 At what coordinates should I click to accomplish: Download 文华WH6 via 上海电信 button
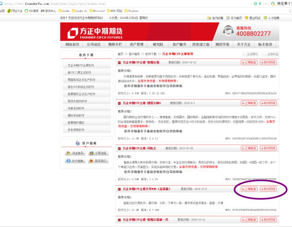point(249,189)
